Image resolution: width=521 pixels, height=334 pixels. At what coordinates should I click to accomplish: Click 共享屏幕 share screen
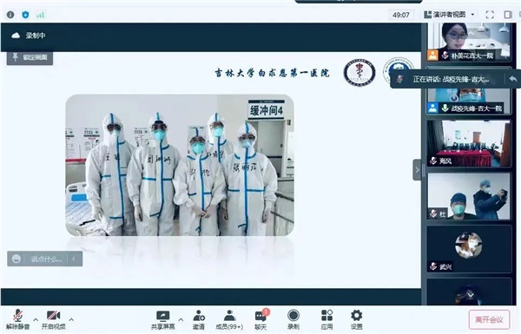pos(163,320)
